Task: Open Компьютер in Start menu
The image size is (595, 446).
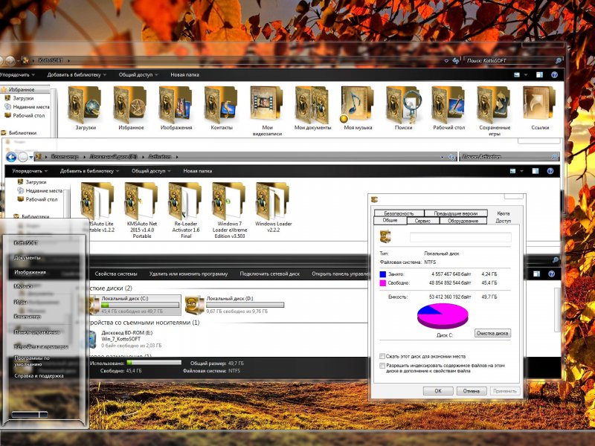Action: (x=28, y=317)
